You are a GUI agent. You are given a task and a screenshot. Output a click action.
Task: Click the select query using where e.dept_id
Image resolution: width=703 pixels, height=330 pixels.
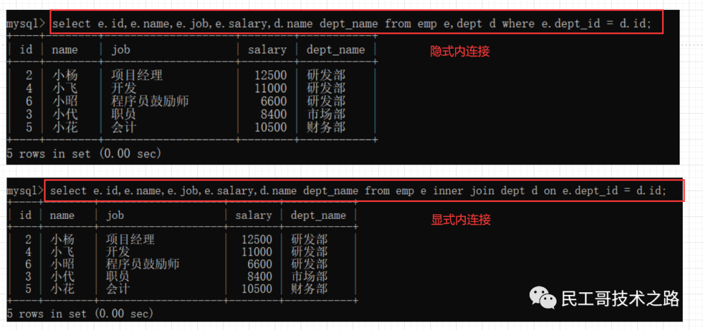pyautogui.click(x=352, y=23)
